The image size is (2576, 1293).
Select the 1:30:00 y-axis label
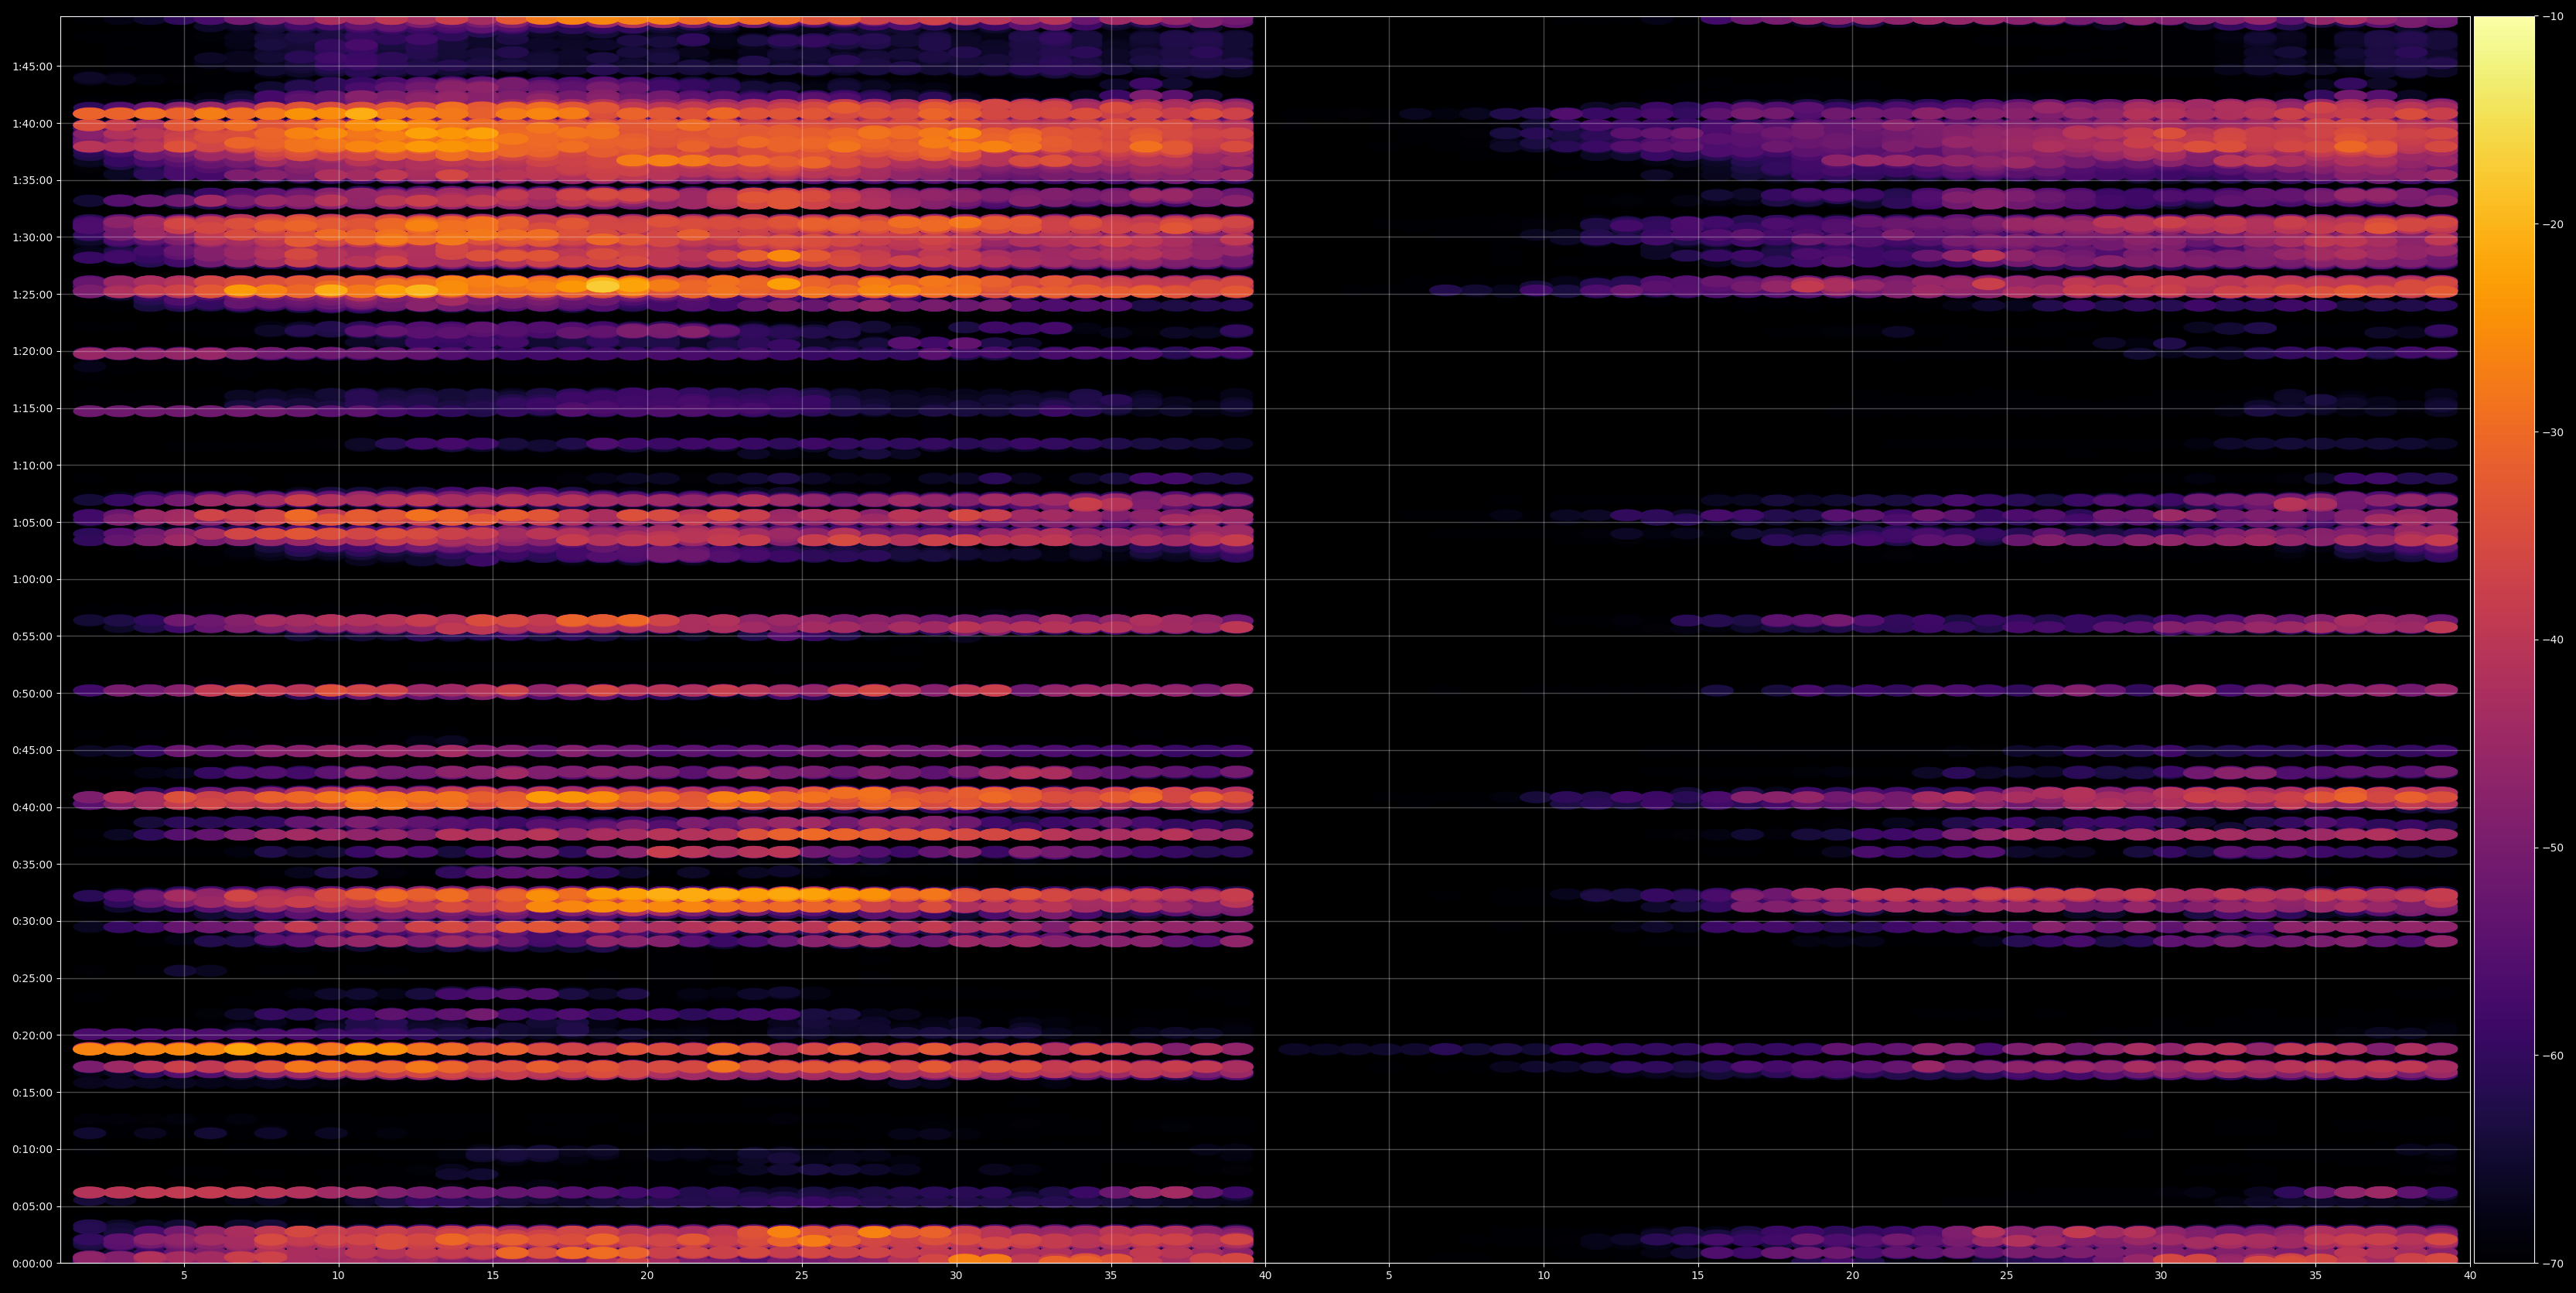pyautogui.click(x=32, y=238)
